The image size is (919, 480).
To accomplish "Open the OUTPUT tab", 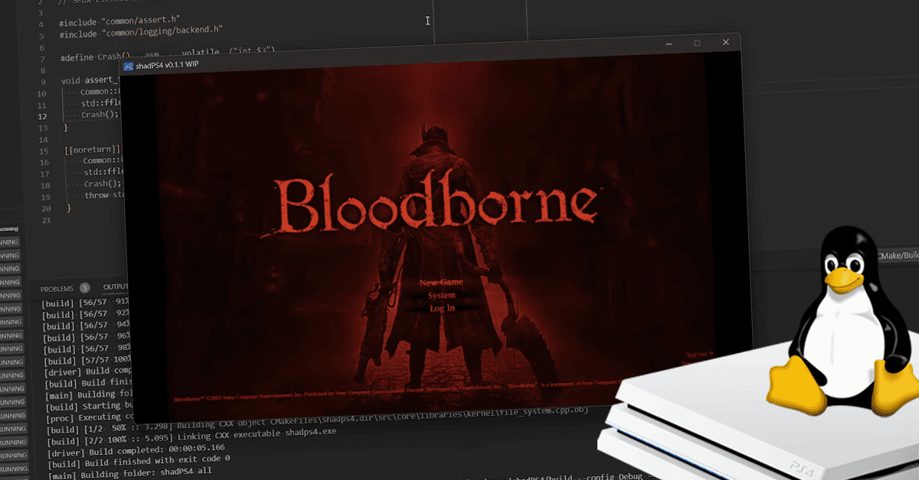I will click(116, 287).
